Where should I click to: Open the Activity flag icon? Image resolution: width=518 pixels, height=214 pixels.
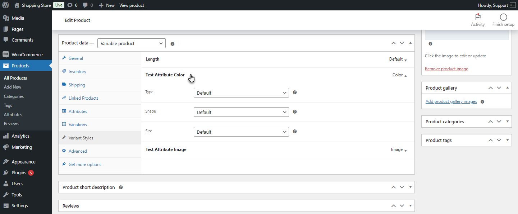click(x=478, y=17)
